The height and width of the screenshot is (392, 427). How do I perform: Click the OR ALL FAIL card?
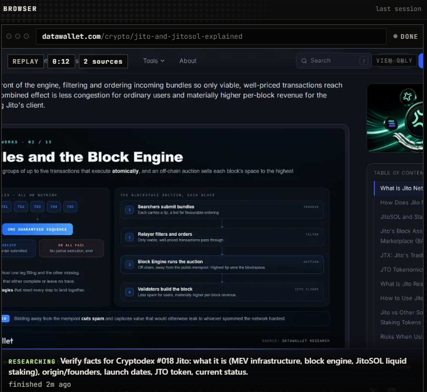tap(71, 248)
